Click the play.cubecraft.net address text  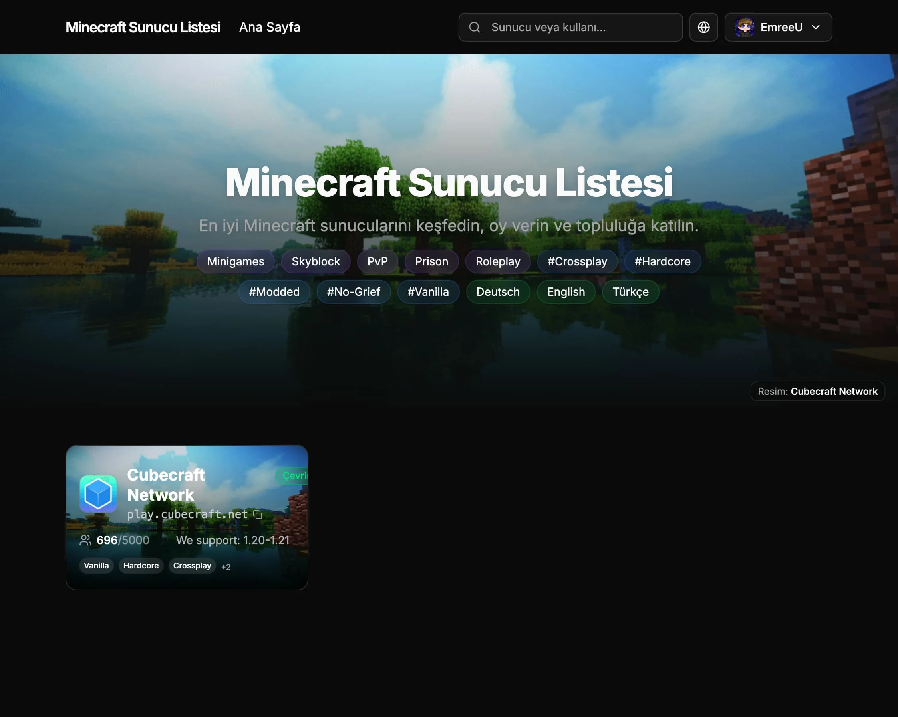coord(187,514)
